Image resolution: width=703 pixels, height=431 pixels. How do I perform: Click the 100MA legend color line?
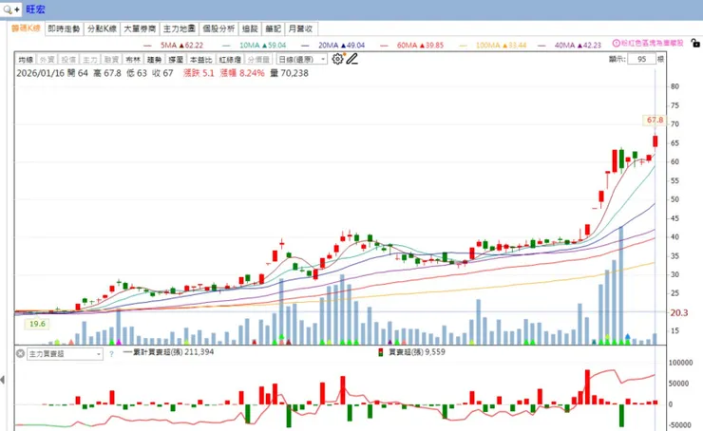coord(464,46)
